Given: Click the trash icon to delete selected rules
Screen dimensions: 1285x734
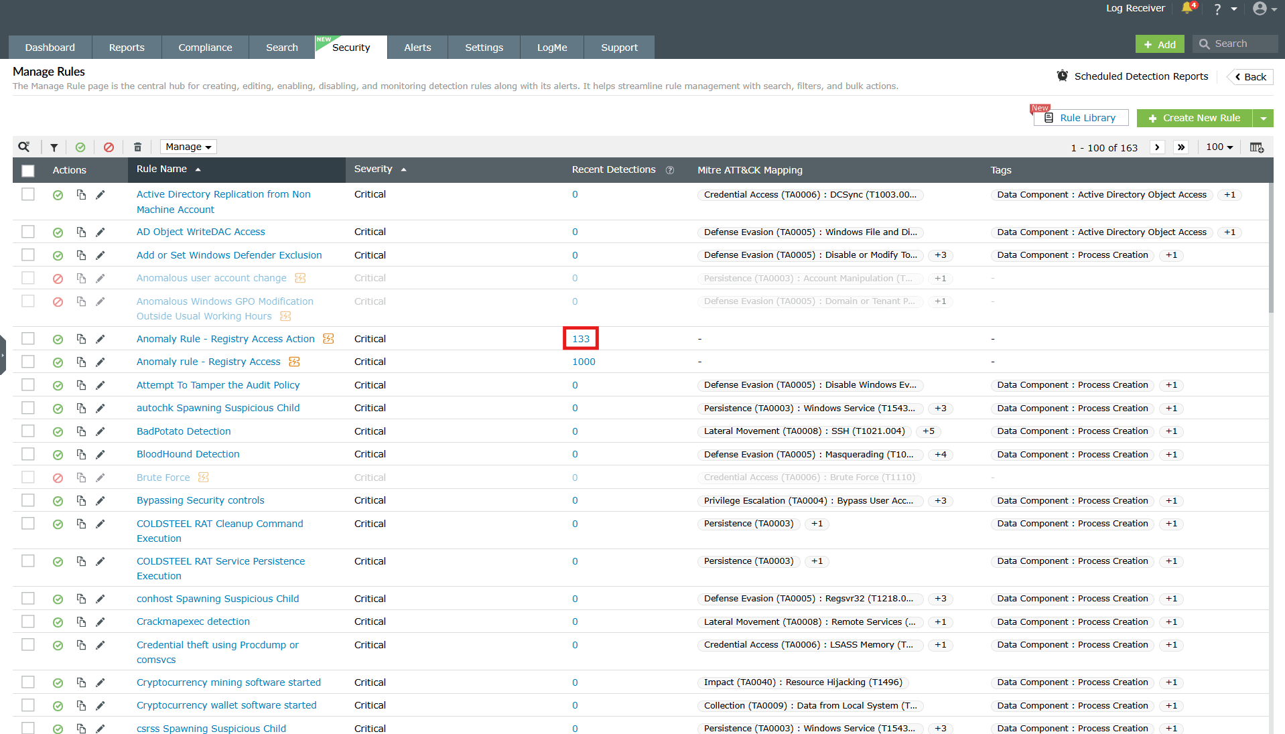Looking at the screenshot, I should [137, 147].
